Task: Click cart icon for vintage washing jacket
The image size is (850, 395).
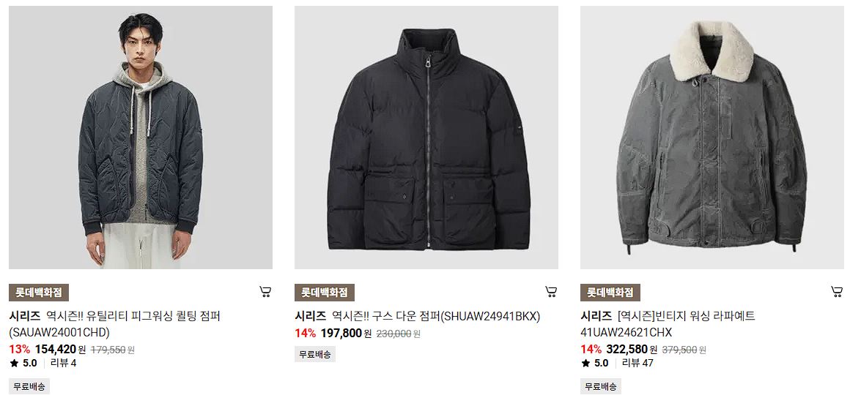Action: [837, 292]
